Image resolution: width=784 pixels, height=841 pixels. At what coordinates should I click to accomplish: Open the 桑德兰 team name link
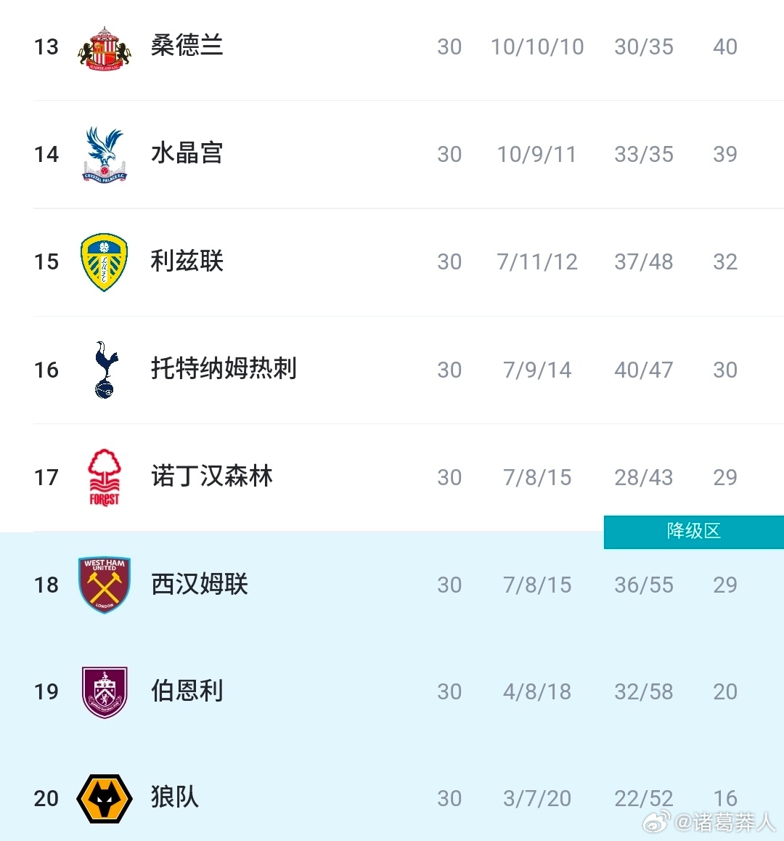pos(187,46)
